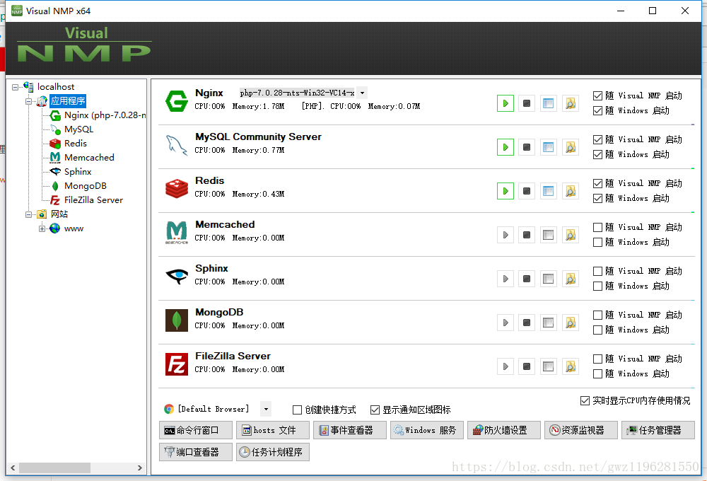Open the Nginx folder search icon
The width and height of the screenshot is (707, 481).
(571, 103)
